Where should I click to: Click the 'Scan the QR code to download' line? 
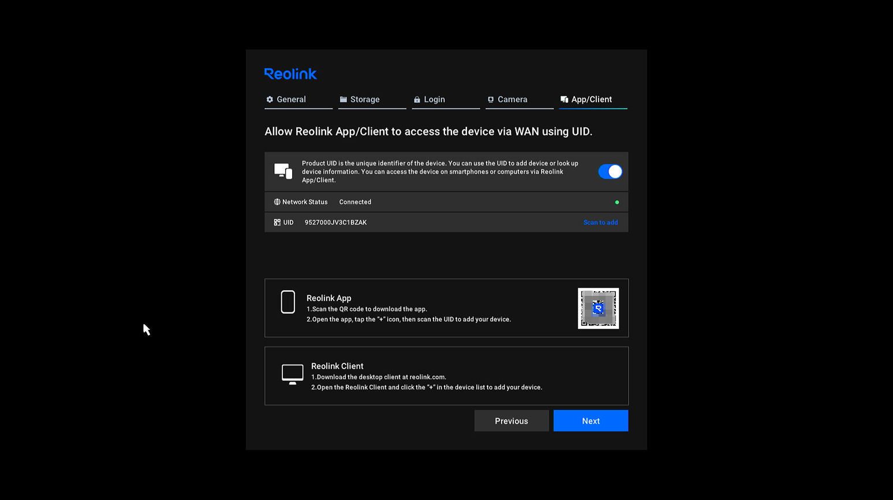coord(367,309)
